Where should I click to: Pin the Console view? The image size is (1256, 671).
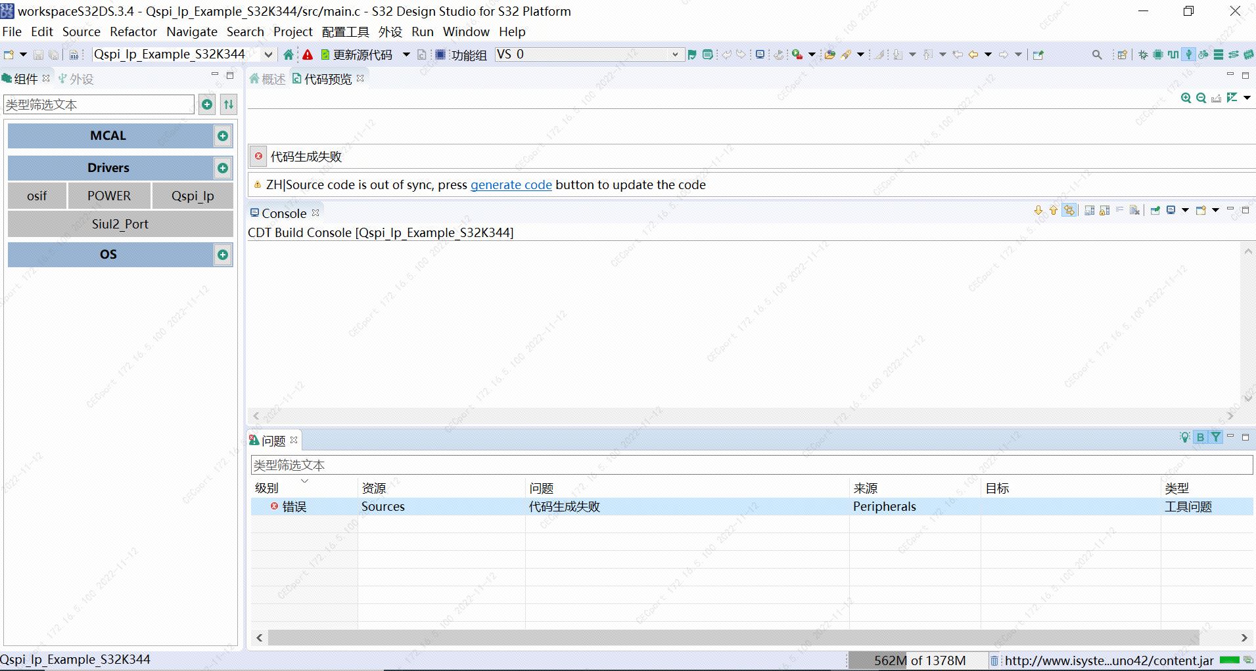pos(1156,210)
